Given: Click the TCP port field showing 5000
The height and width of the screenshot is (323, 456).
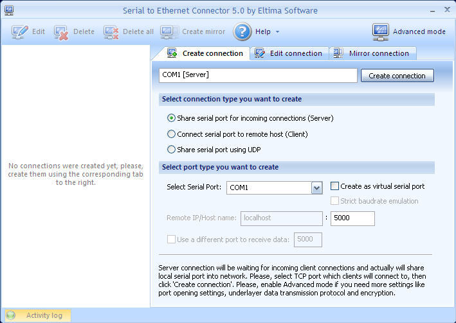Looking at the screenshot, I should 352,218.
